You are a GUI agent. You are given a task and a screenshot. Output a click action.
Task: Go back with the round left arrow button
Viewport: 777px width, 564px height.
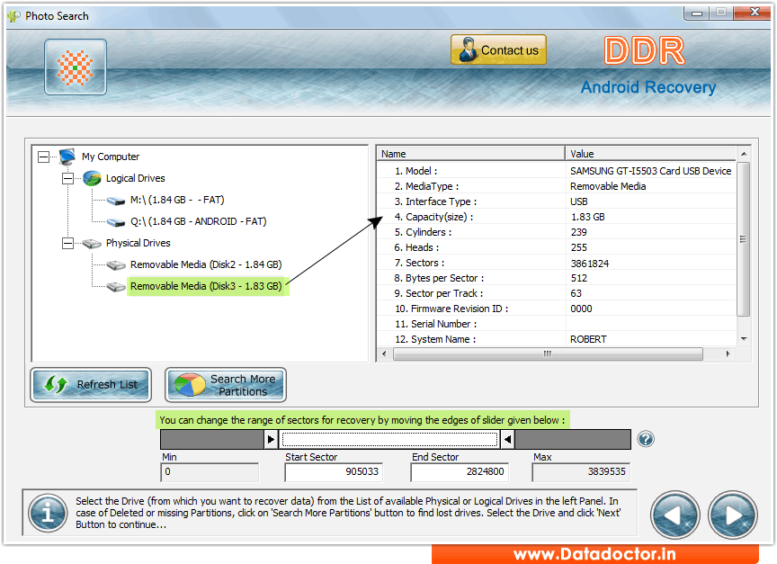(x=674, y=515)
